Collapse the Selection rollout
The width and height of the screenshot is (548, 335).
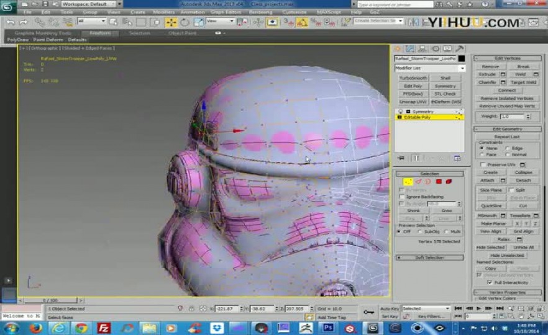(429, 174)
